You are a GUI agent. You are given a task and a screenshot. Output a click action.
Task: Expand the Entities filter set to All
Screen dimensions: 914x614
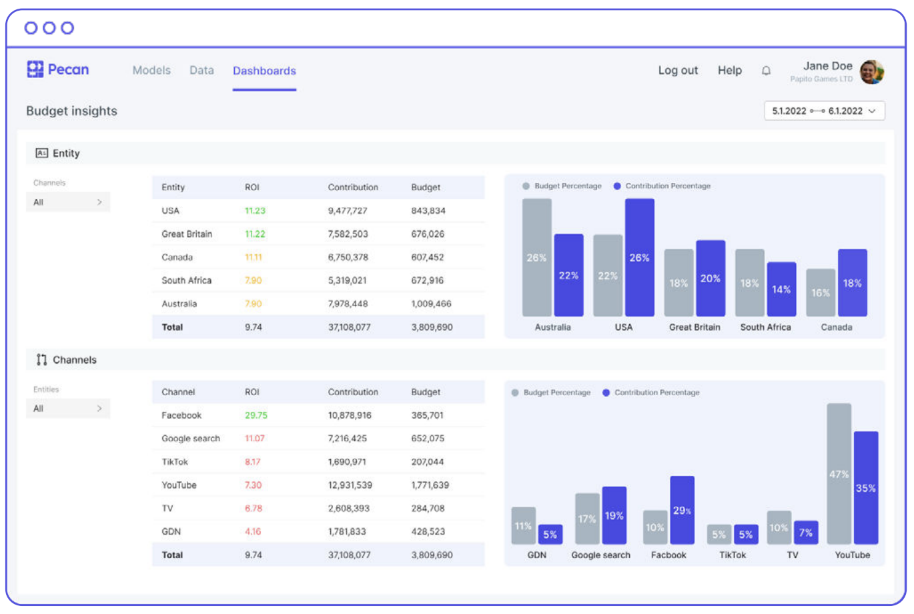(68, 408)
